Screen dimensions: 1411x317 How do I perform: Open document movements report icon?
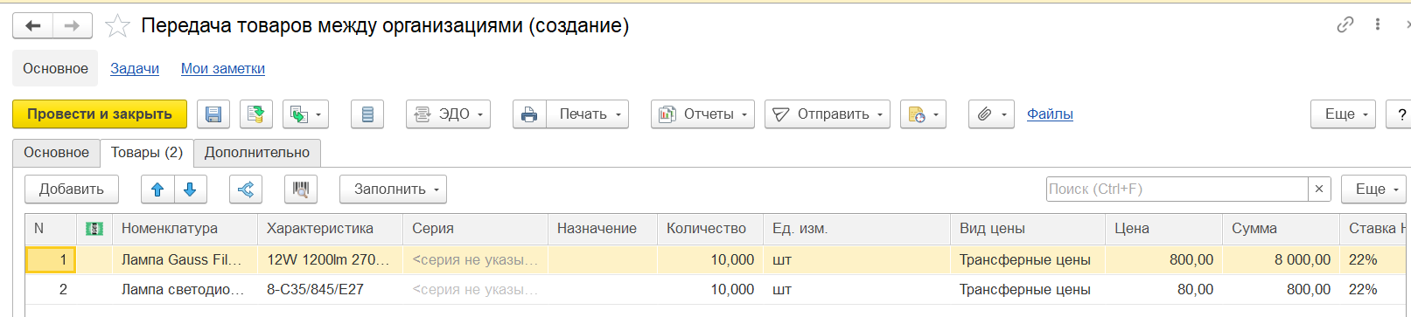pyautogui.click(x=367, y=114)
